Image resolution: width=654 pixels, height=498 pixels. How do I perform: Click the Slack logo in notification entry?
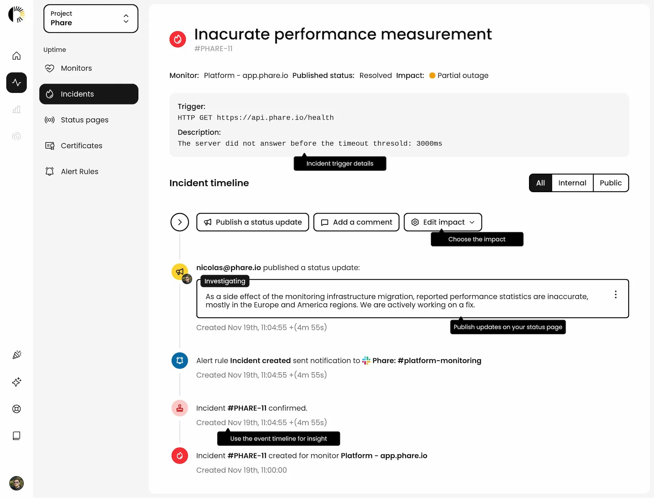pyautogui.click(x=366, y=360)
